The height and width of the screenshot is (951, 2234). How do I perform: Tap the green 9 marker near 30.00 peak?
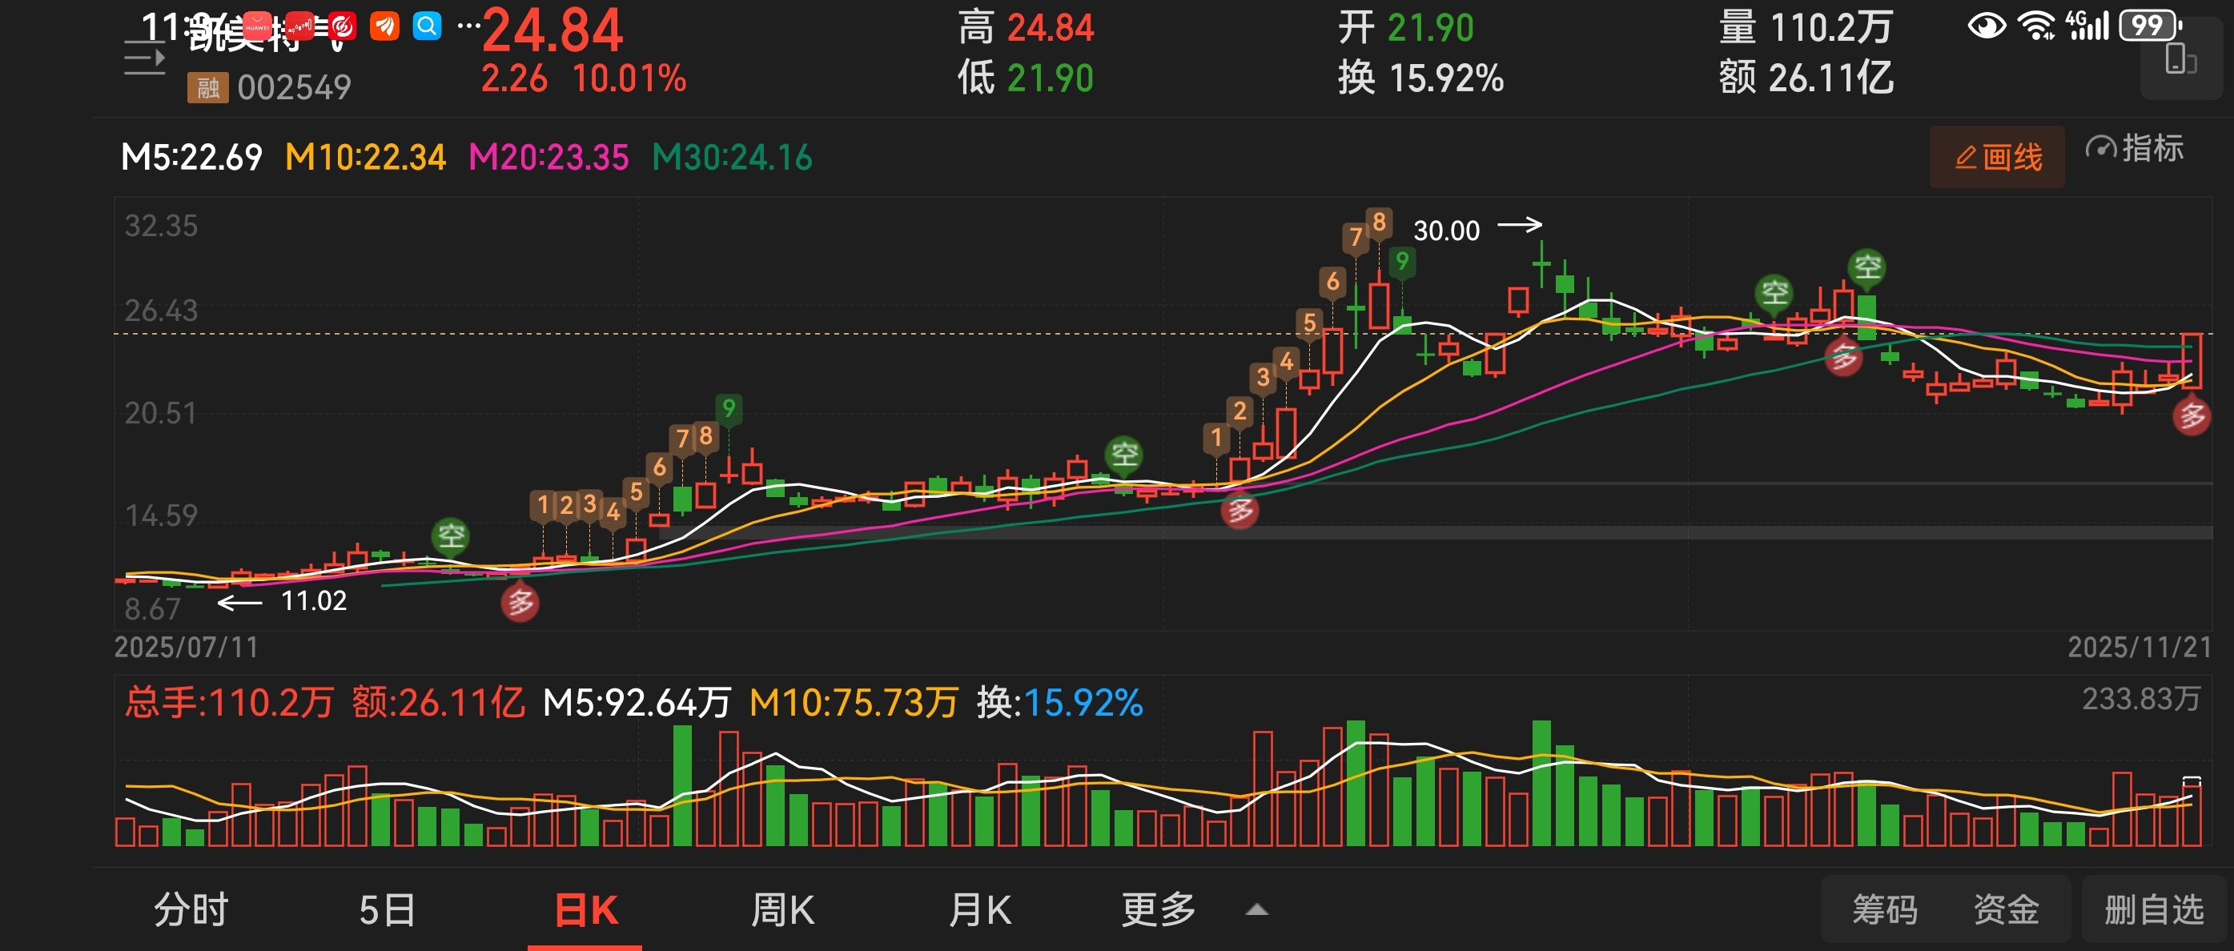click(1401, 261)
